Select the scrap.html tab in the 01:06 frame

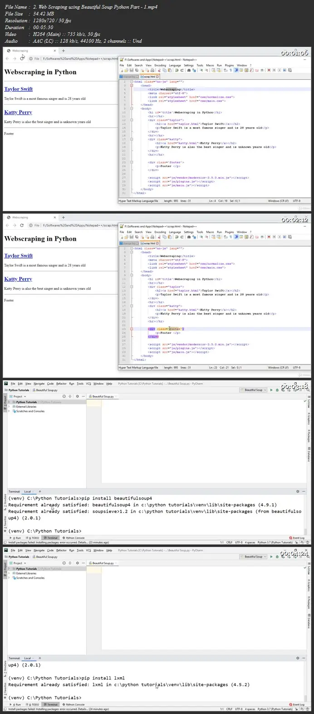pos(149,77)
